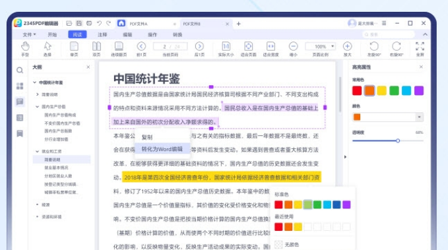Viewport: 448px width, 250px height.
Task: Close the 高亮属性 properties panel
Action: (x=421, y=67)
